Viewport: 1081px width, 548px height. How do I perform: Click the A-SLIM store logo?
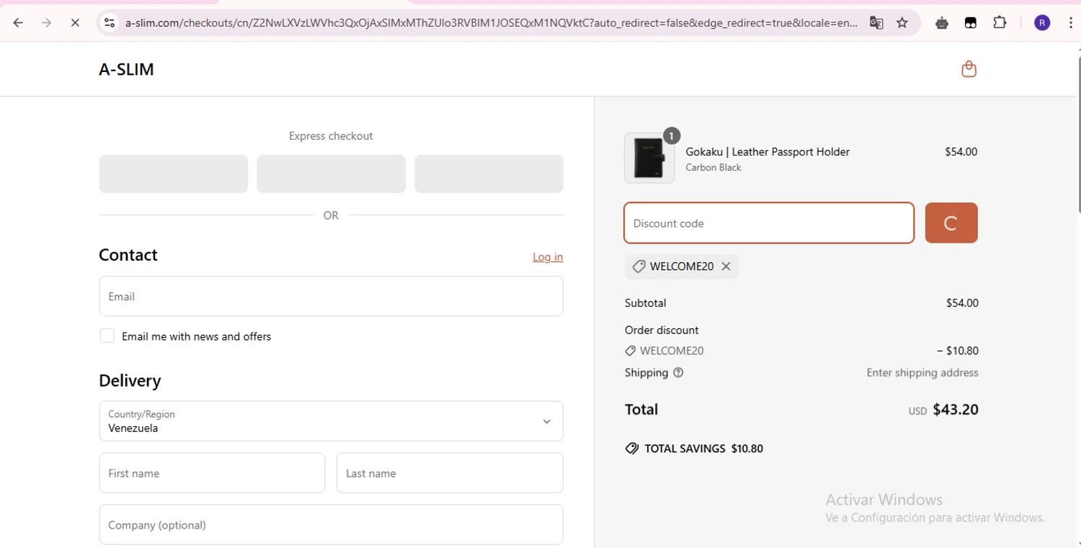click(126, 69)
